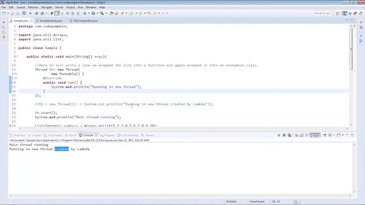Open the Call Hierarchy view tab
Image resolution: width=365 pixels, height=205 pixels.
click(128, 136)
